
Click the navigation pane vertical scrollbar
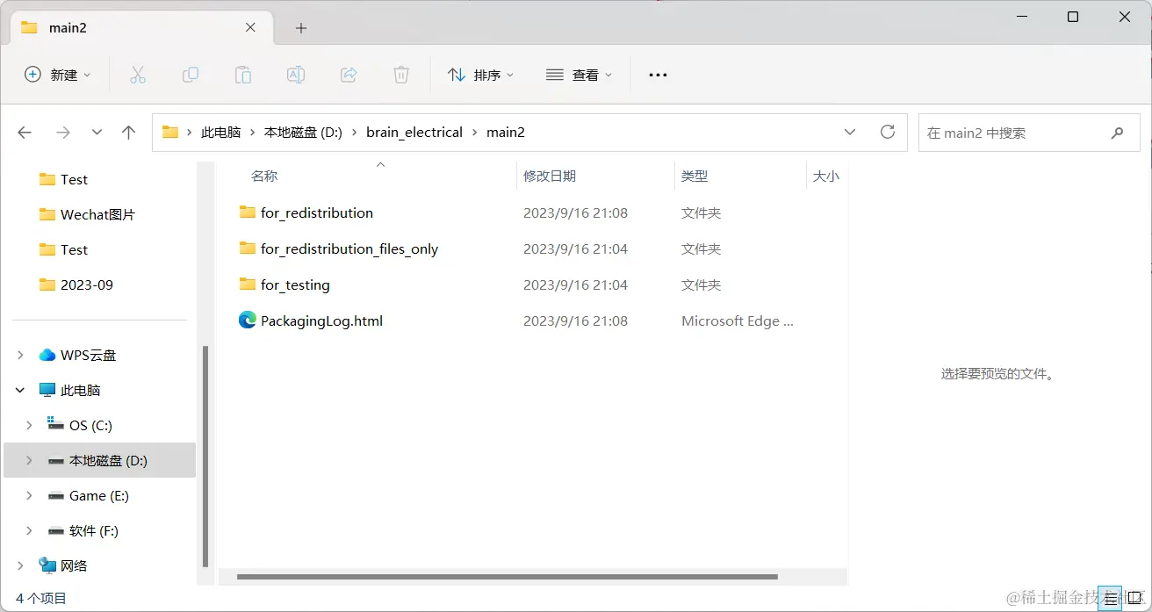click(205, 456)
